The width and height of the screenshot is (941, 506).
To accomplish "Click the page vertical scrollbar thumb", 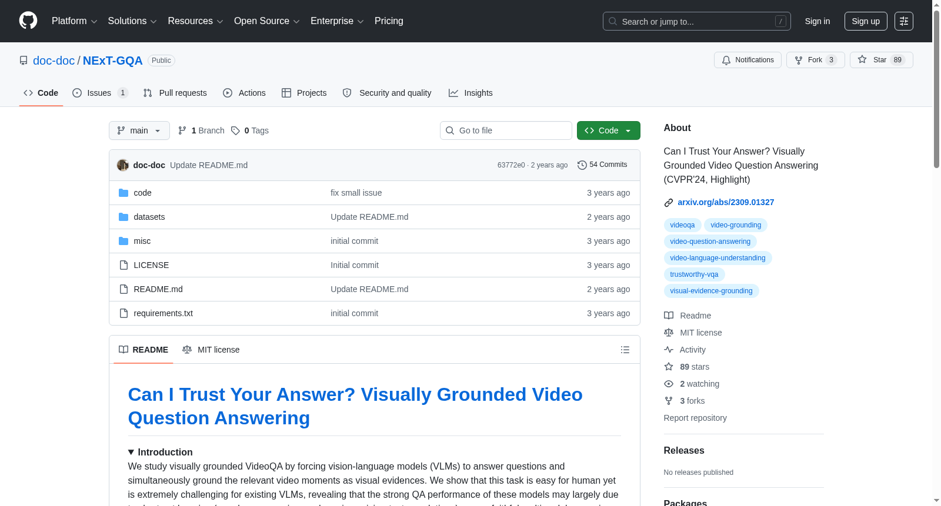I will coord(936,88).
